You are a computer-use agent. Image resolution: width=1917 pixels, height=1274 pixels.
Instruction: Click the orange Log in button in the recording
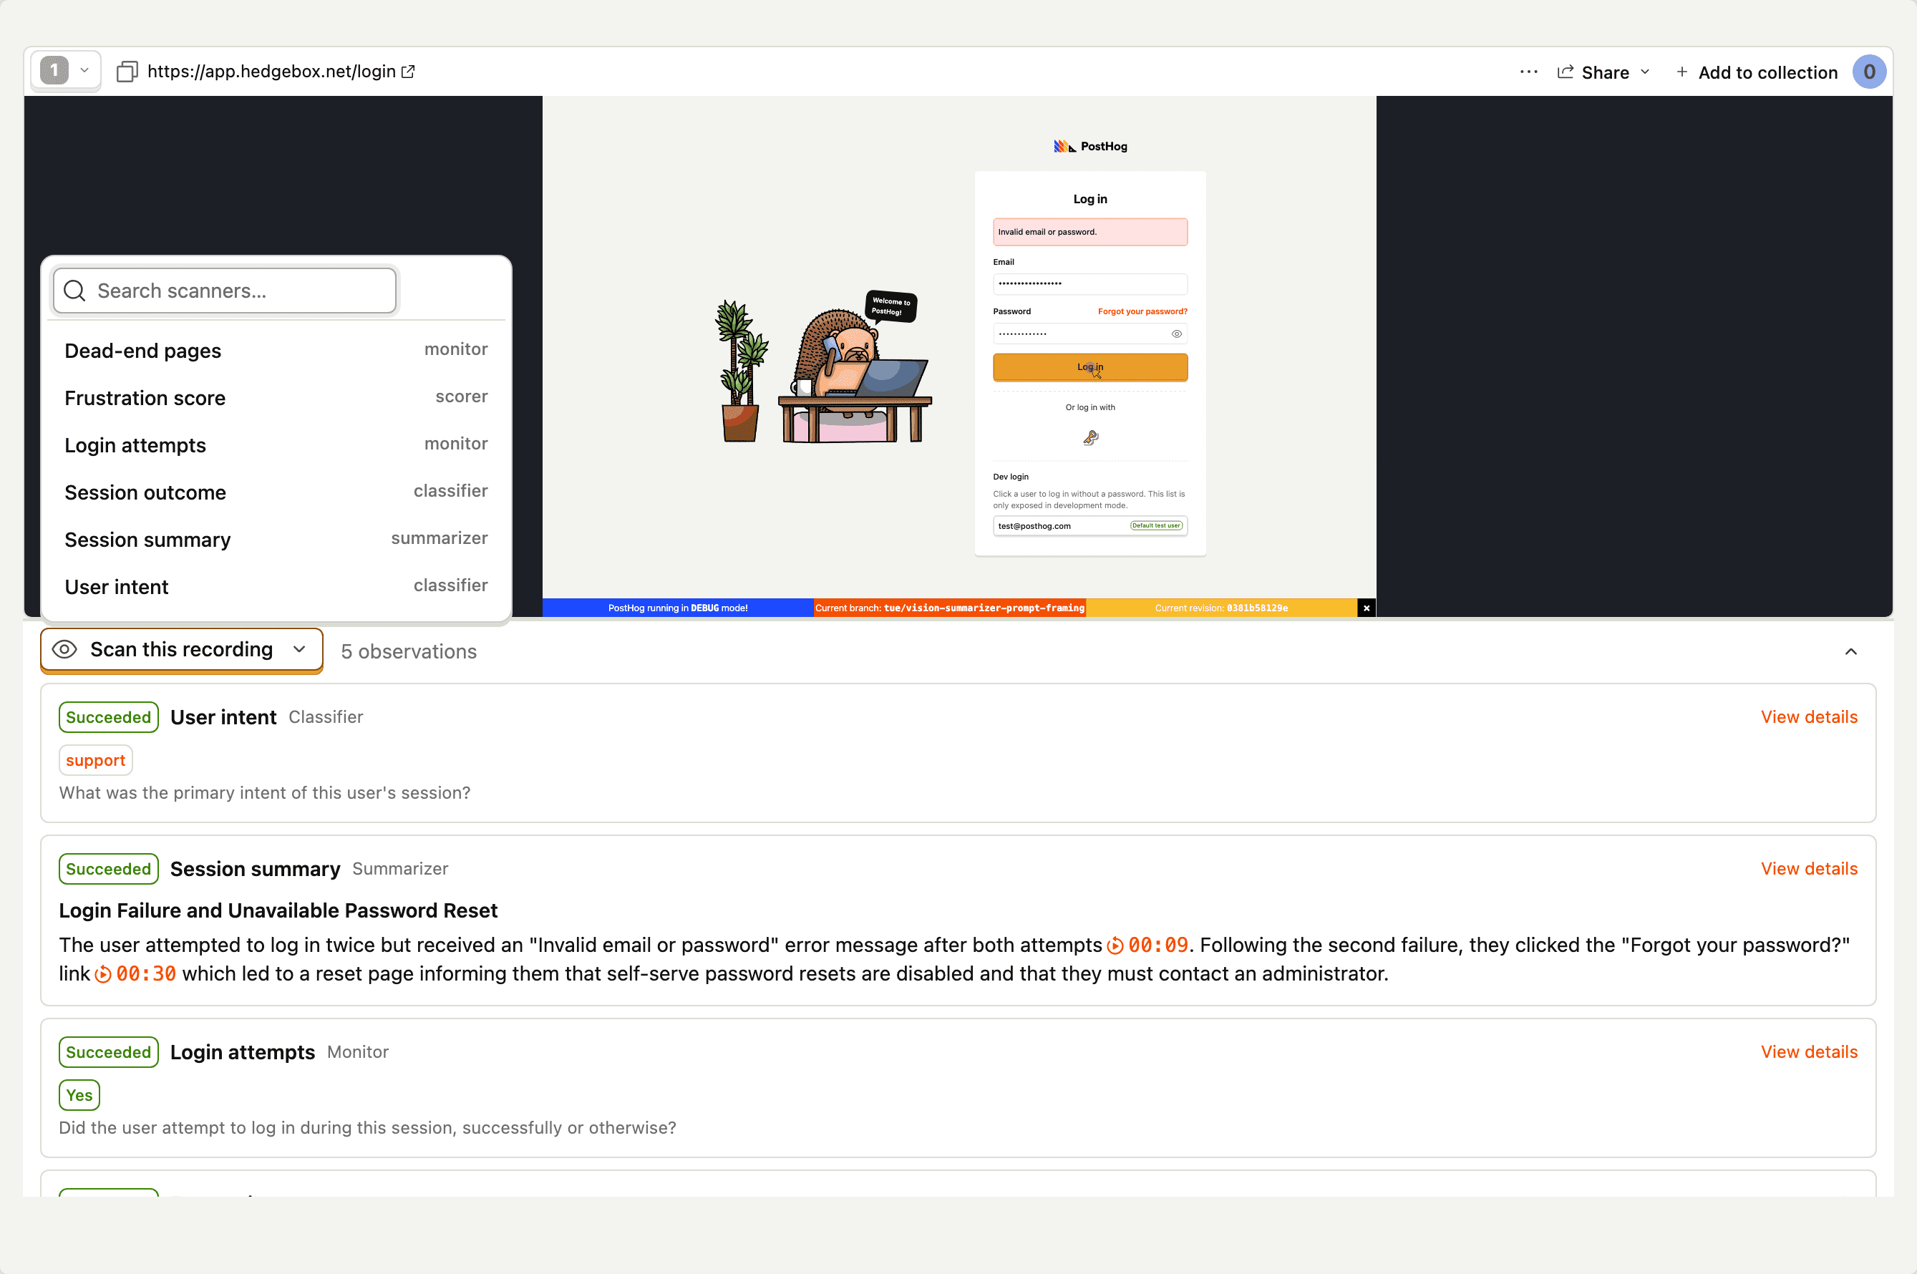point(1089,367)
